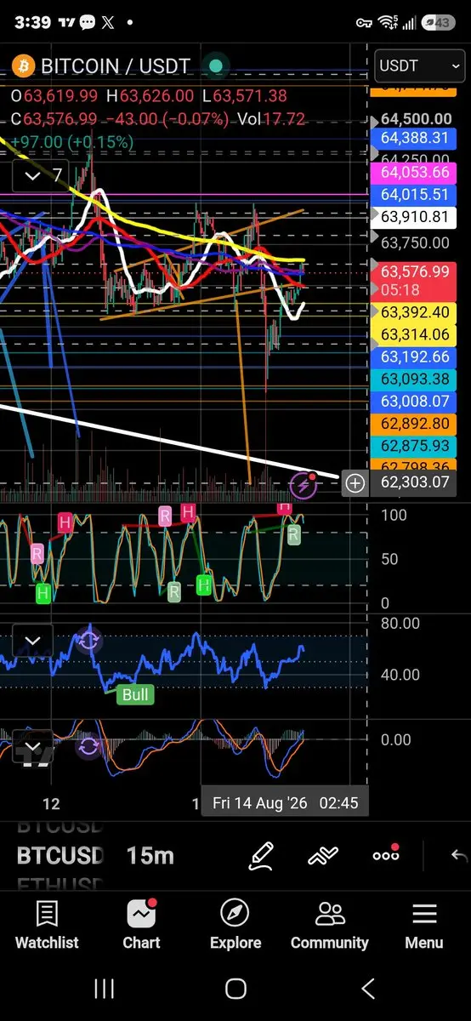The width and height of the screenshot is (471, 1021).
Task: Tap the Bitcoin coin logo icon
Action: pyautogui.click(x=21, y=66)
